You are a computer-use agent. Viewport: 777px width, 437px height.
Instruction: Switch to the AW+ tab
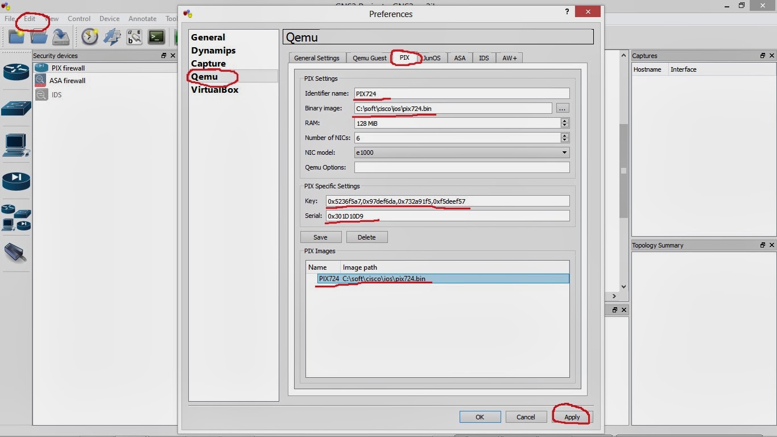pos(509,58)
